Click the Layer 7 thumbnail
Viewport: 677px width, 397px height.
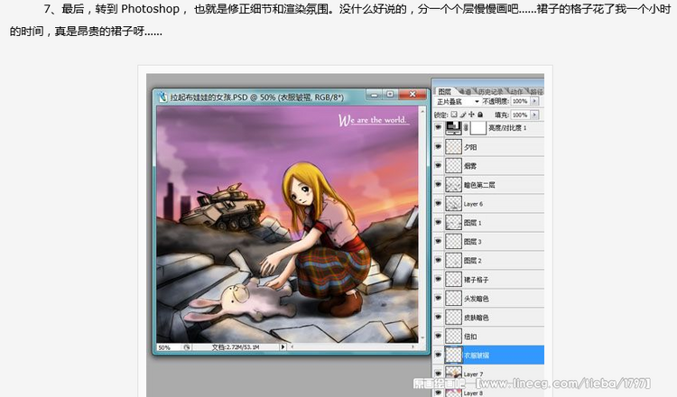[x=453, y=373]
